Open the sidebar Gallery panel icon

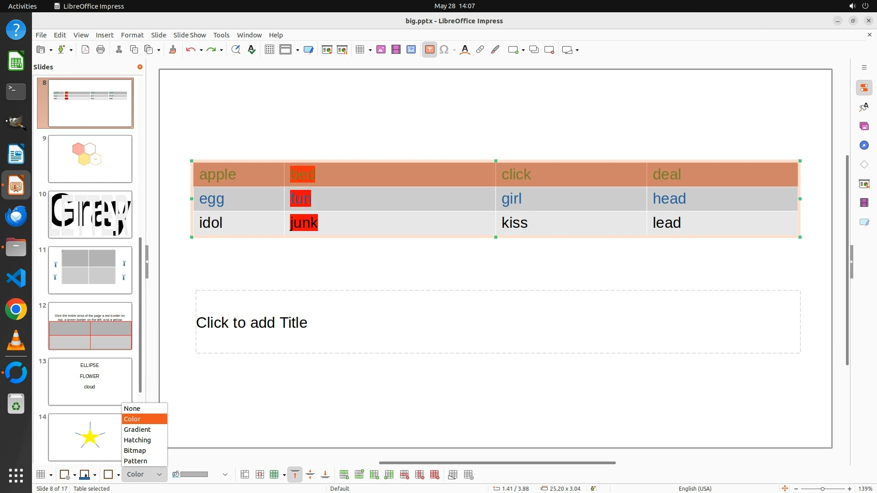[x=864, y=126]
